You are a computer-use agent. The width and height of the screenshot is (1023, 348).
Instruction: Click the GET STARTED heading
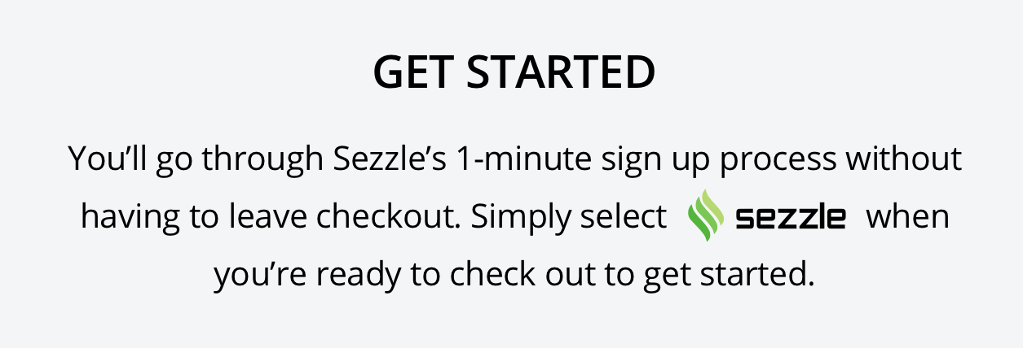pyautogui.click(x=514, y=73)
